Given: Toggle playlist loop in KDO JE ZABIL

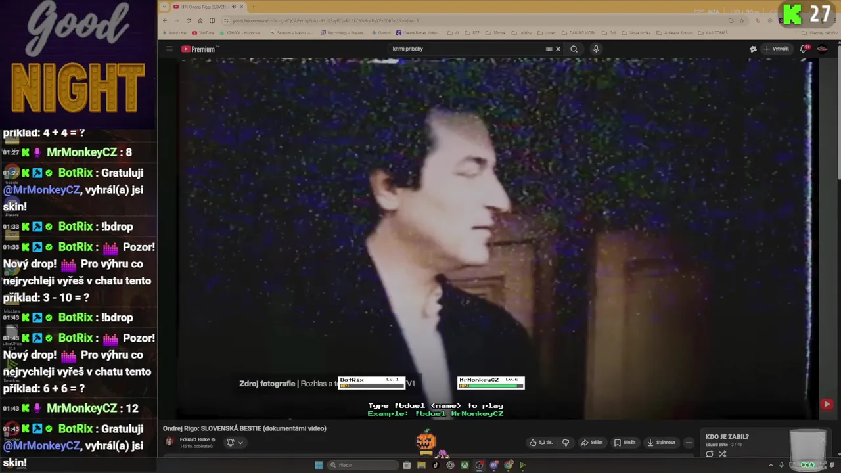Looking at the screenshot, I should 710,454.
